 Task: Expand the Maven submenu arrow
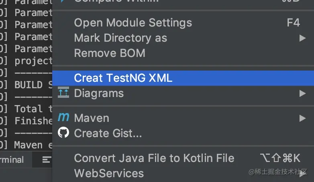click(x=302, y=118)
